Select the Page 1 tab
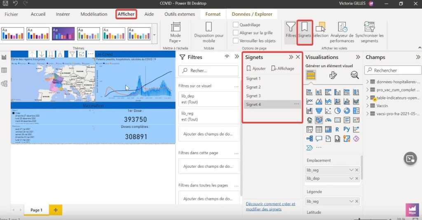422x220 pixels. click(x=36, y=210)
